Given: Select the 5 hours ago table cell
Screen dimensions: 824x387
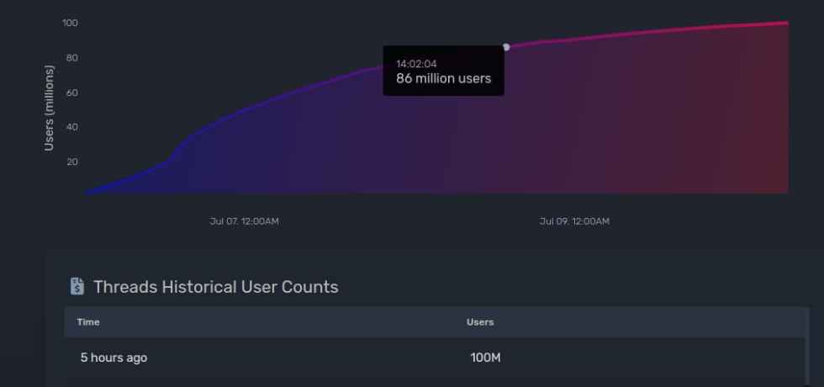Looking at the screenshot, I should (114, 358).
